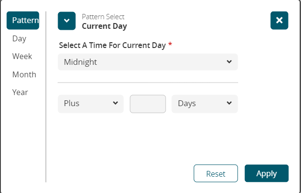
Task: Click the Pattern Select caption text
Action: tap(103, 17)
